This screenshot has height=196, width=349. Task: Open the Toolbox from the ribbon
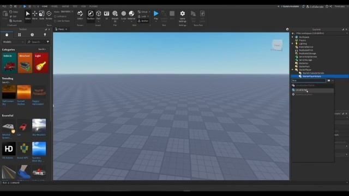coord(91,16)
